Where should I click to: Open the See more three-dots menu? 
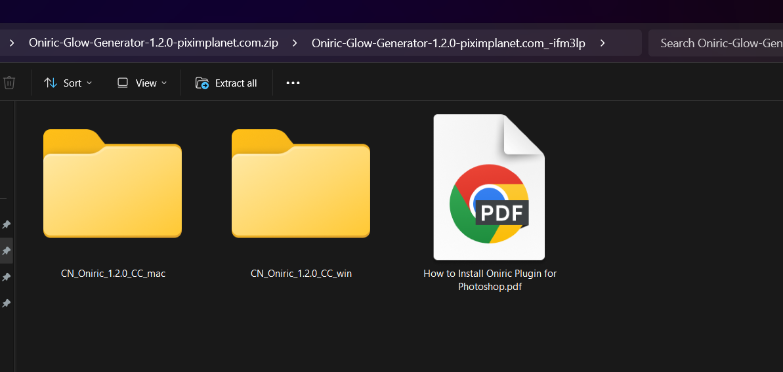(293, 83)
